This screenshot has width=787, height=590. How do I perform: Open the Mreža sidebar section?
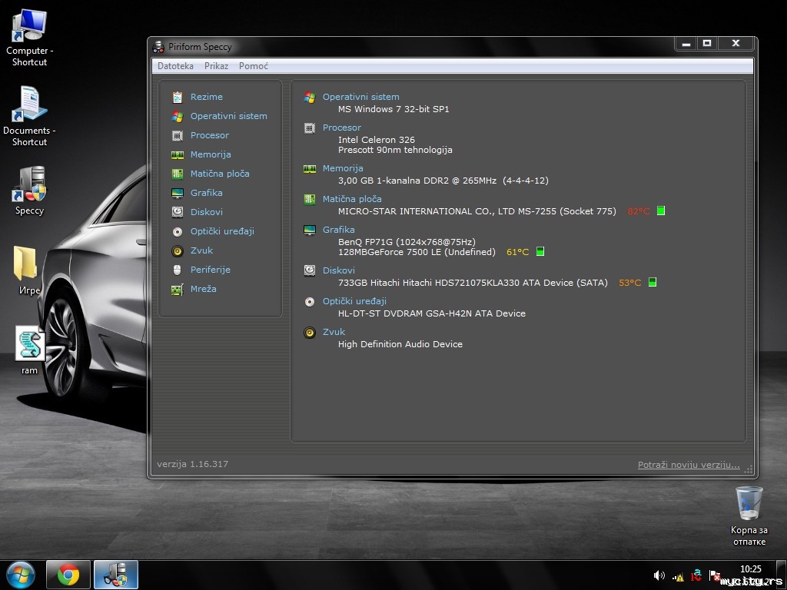click(203, 289)
